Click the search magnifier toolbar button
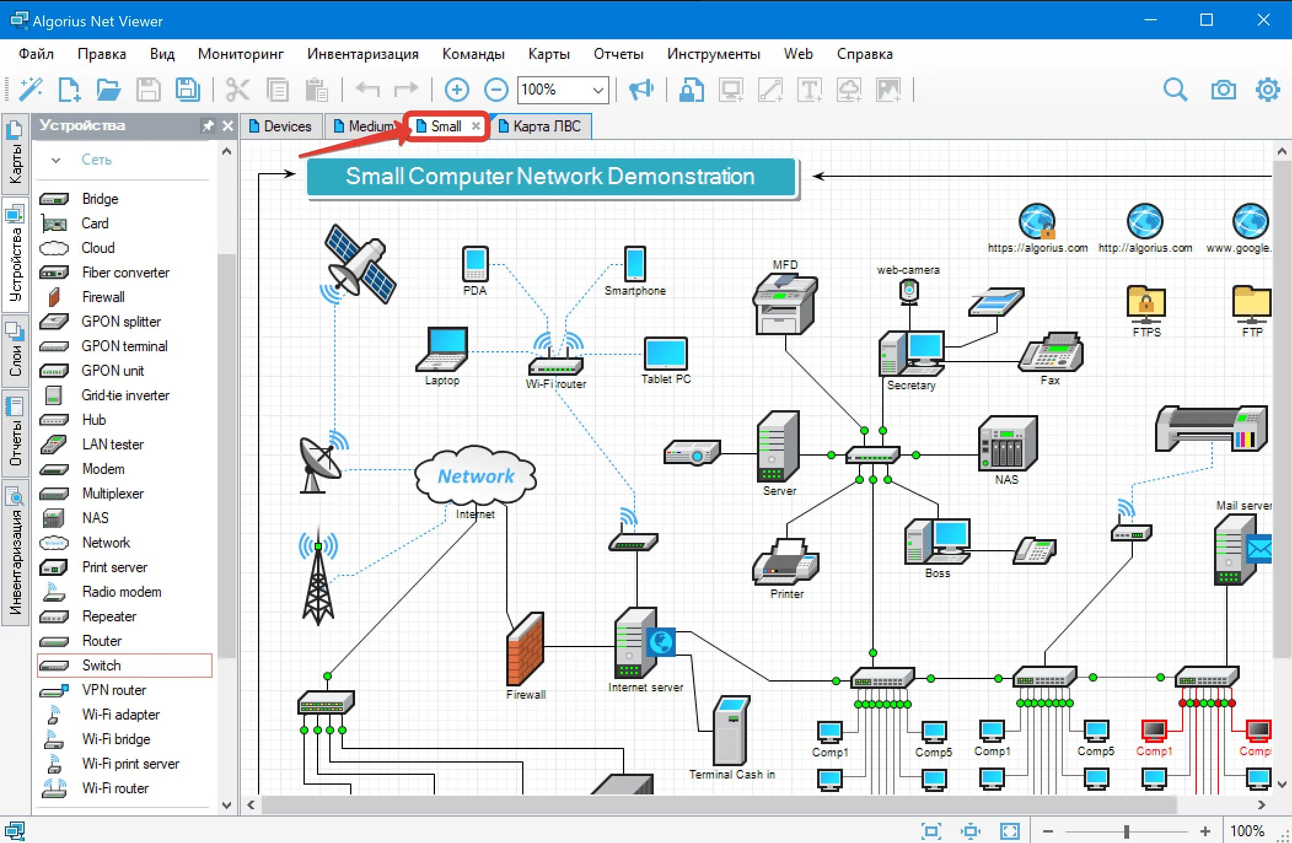 pos(1176,88)
